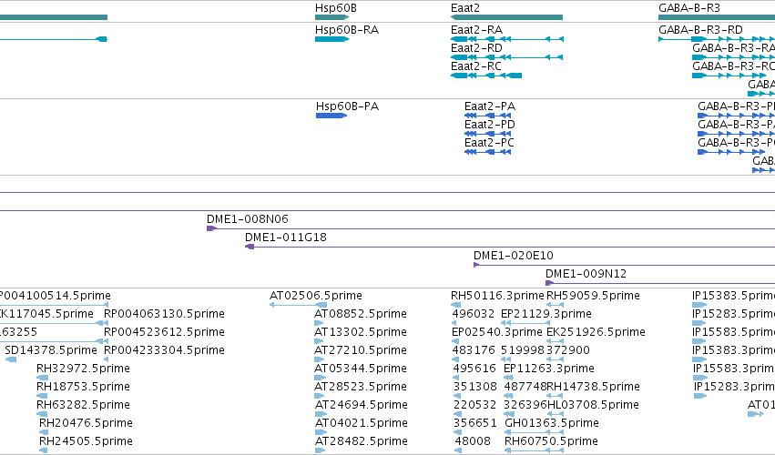The image size is (775, 455).
Task: Click the Eaat2 gene feature bar
Action: pos(506,17)
